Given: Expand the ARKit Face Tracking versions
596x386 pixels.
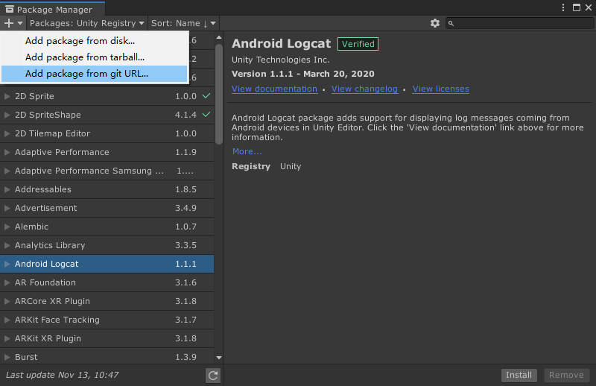Looking at the screenshot, I should coord(7,320).
